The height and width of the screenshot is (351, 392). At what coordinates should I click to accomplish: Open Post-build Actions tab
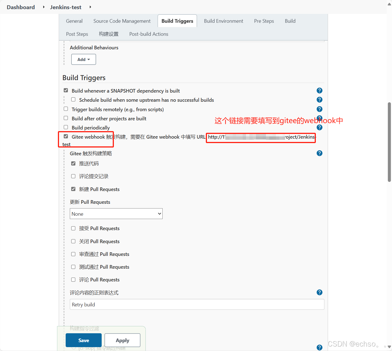click(149, 34)
